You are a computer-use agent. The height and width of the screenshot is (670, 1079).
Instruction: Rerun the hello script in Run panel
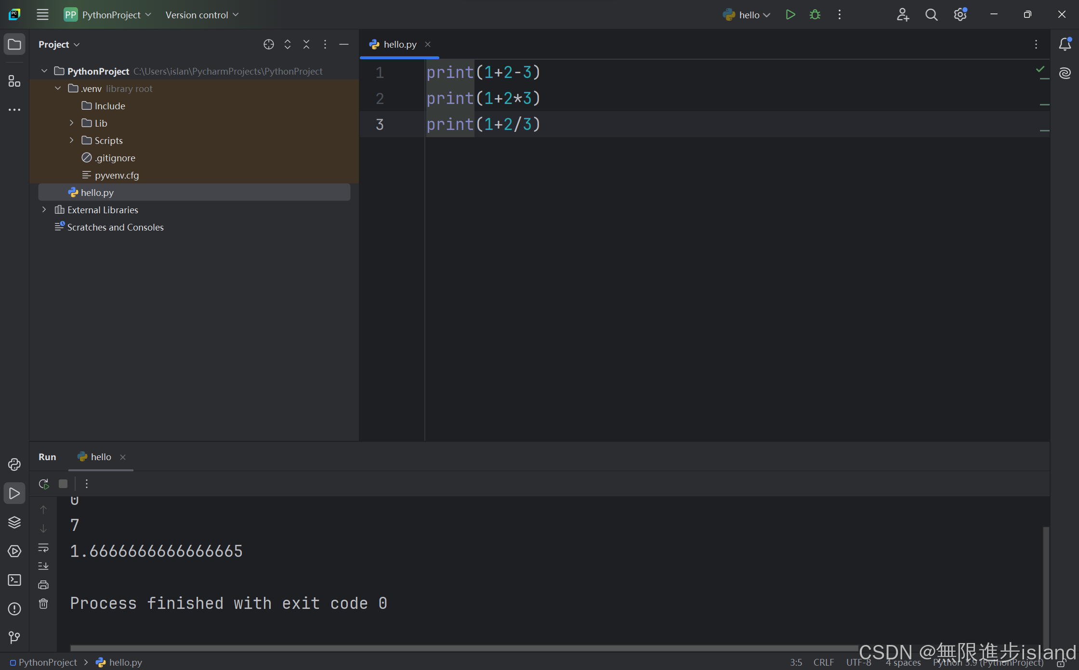[44, 484]
